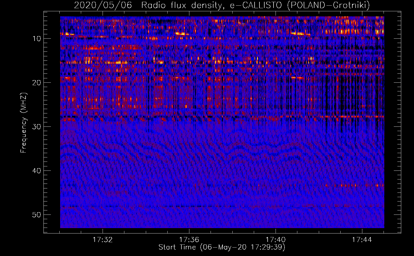Click the 'Frequency (MHZ)' axis label
This screenshot has width=414, height=256.
pyautogui.click(x=23, y=123)
